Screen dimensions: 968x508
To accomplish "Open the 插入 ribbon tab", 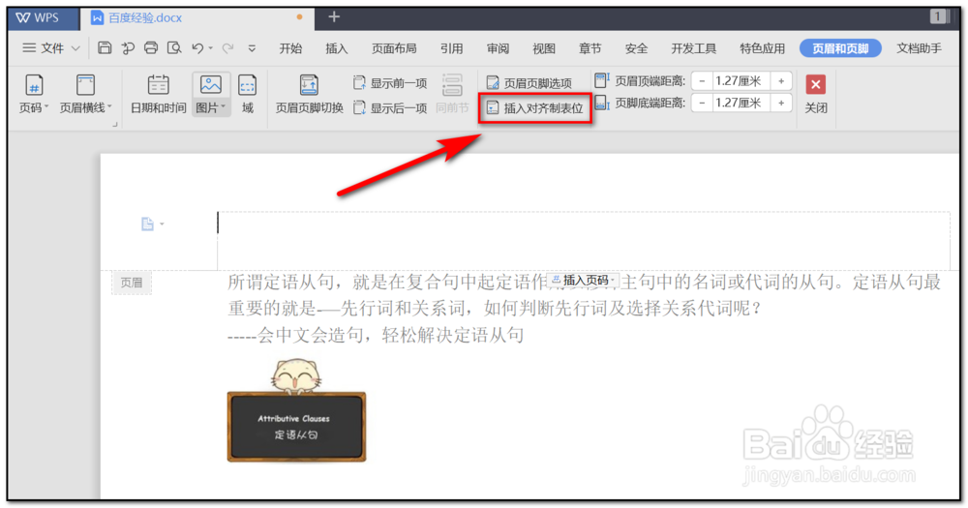I will tap(337, 48).
